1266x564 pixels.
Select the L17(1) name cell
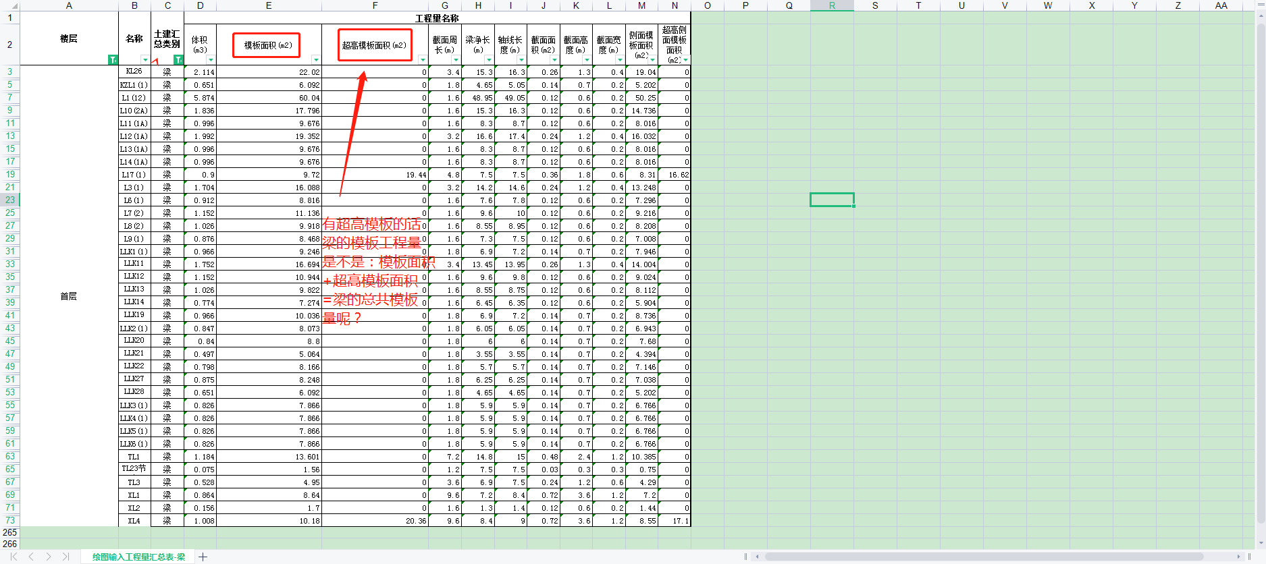click(x=134, y=175)
